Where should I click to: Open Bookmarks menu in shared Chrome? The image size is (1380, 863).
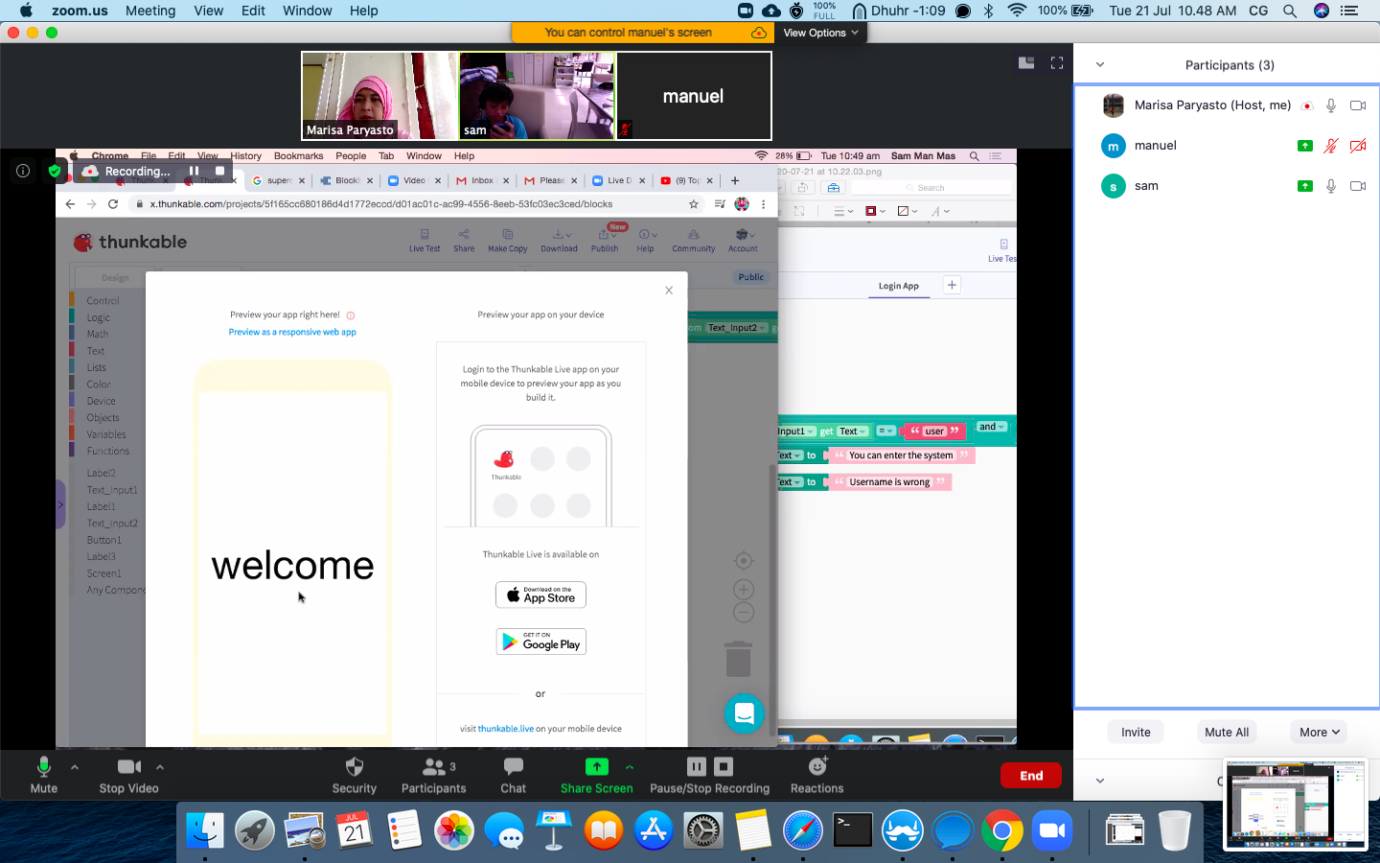coord(298,155)
